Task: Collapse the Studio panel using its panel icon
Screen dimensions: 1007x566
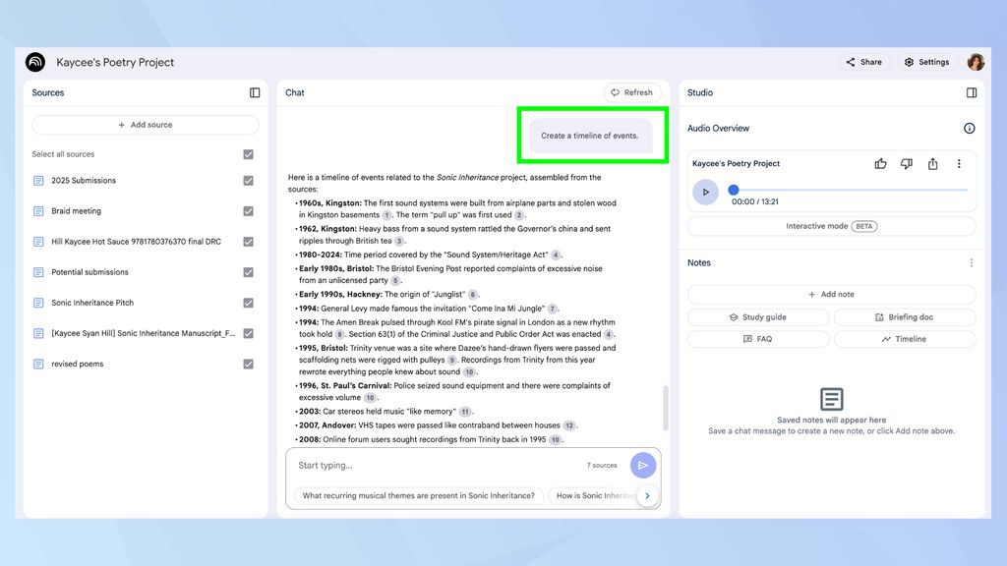Action: [x=972, y=92]
